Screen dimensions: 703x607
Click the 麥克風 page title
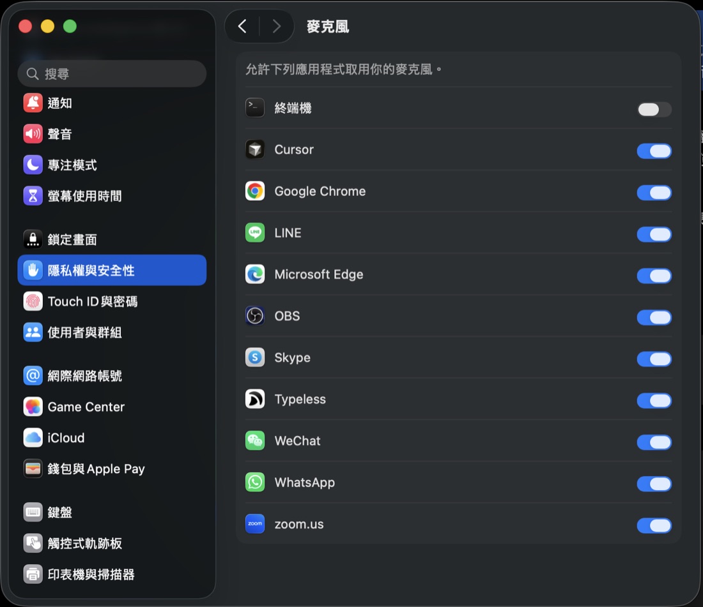tap(328, 26)
